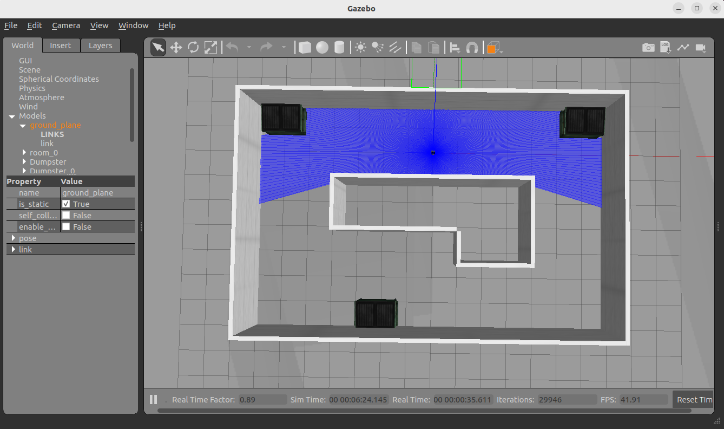This screenshot has height=429, width=724.
Task: Switch to the Insert tab
Action: point(61,45)
